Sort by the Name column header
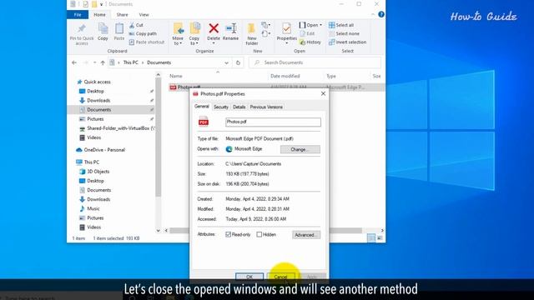The width and height of the screenshot is (534, 300). 176,76
